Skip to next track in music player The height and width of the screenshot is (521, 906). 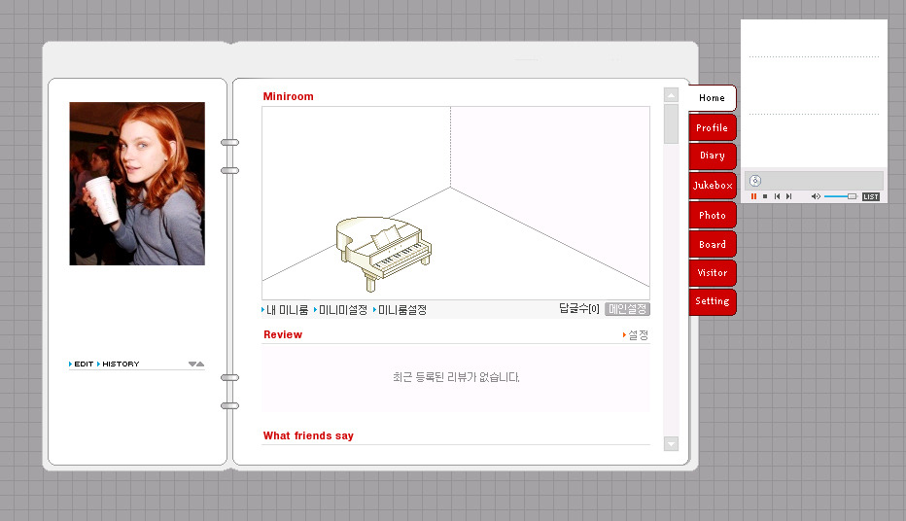point(788,196)
